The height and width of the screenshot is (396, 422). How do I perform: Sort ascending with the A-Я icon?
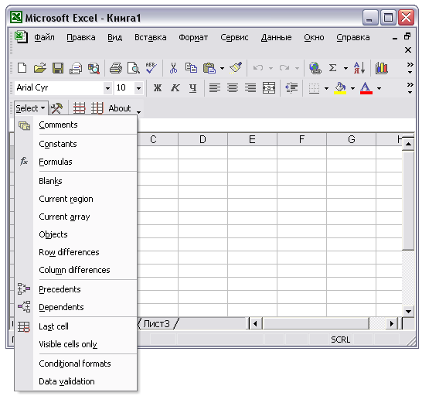point(359,68)
